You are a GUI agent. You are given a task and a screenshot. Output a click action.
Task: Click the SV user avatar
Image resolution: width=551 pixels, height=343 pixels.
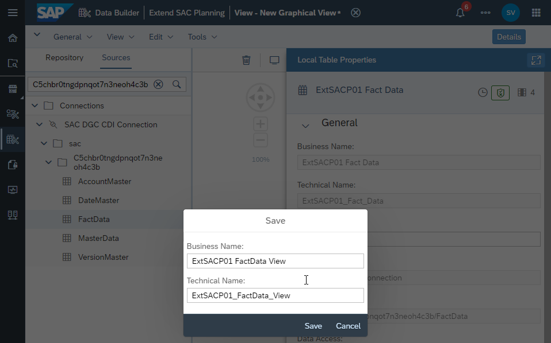511,13
